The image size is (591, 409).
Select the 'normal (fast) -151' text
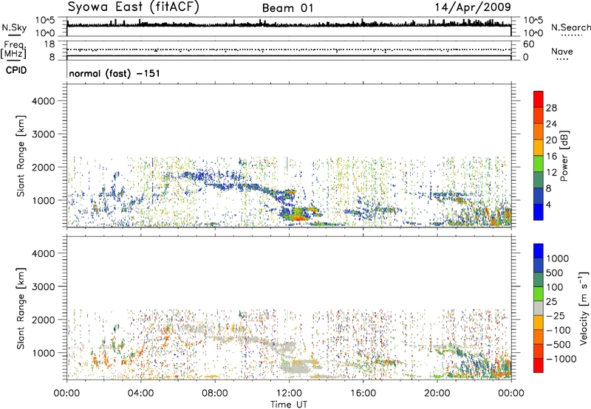pos(115,73)
